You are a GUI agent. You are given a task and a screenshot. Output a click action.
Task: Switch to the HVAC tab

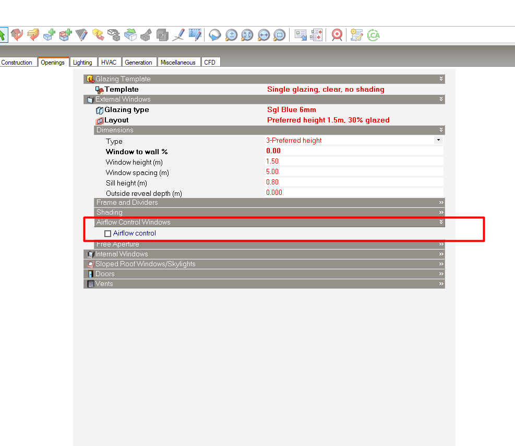tap(109, 63)
